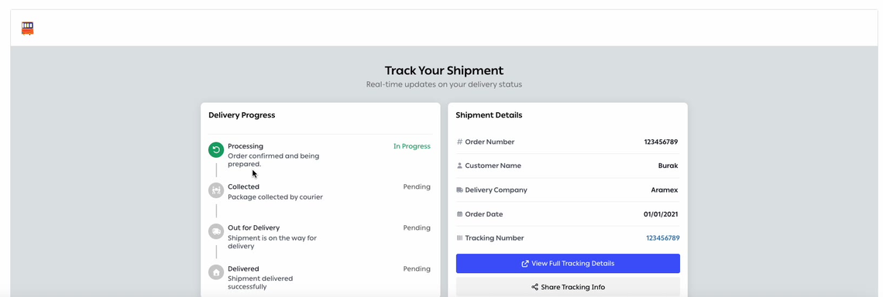
Task: Open the blue tracking number link 123456789
Action: 663,238
